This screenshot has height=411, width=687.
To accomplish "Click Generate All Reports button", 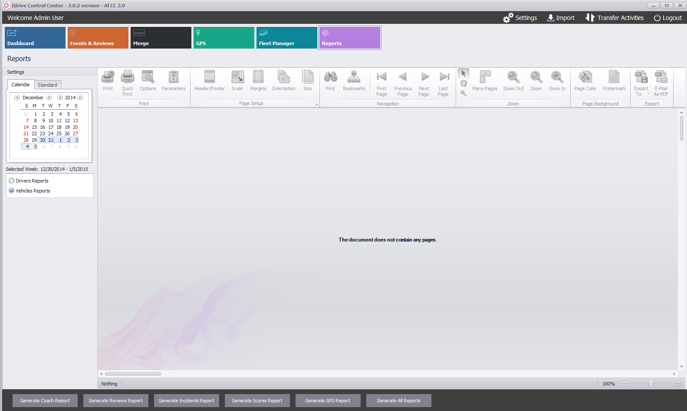I will [x=398, y=401].
